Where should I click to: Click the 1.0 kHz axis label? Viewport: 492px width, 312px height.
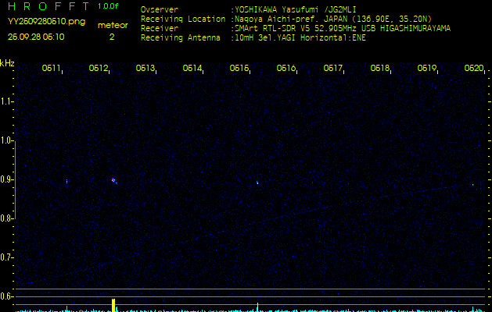coord(6,140)
